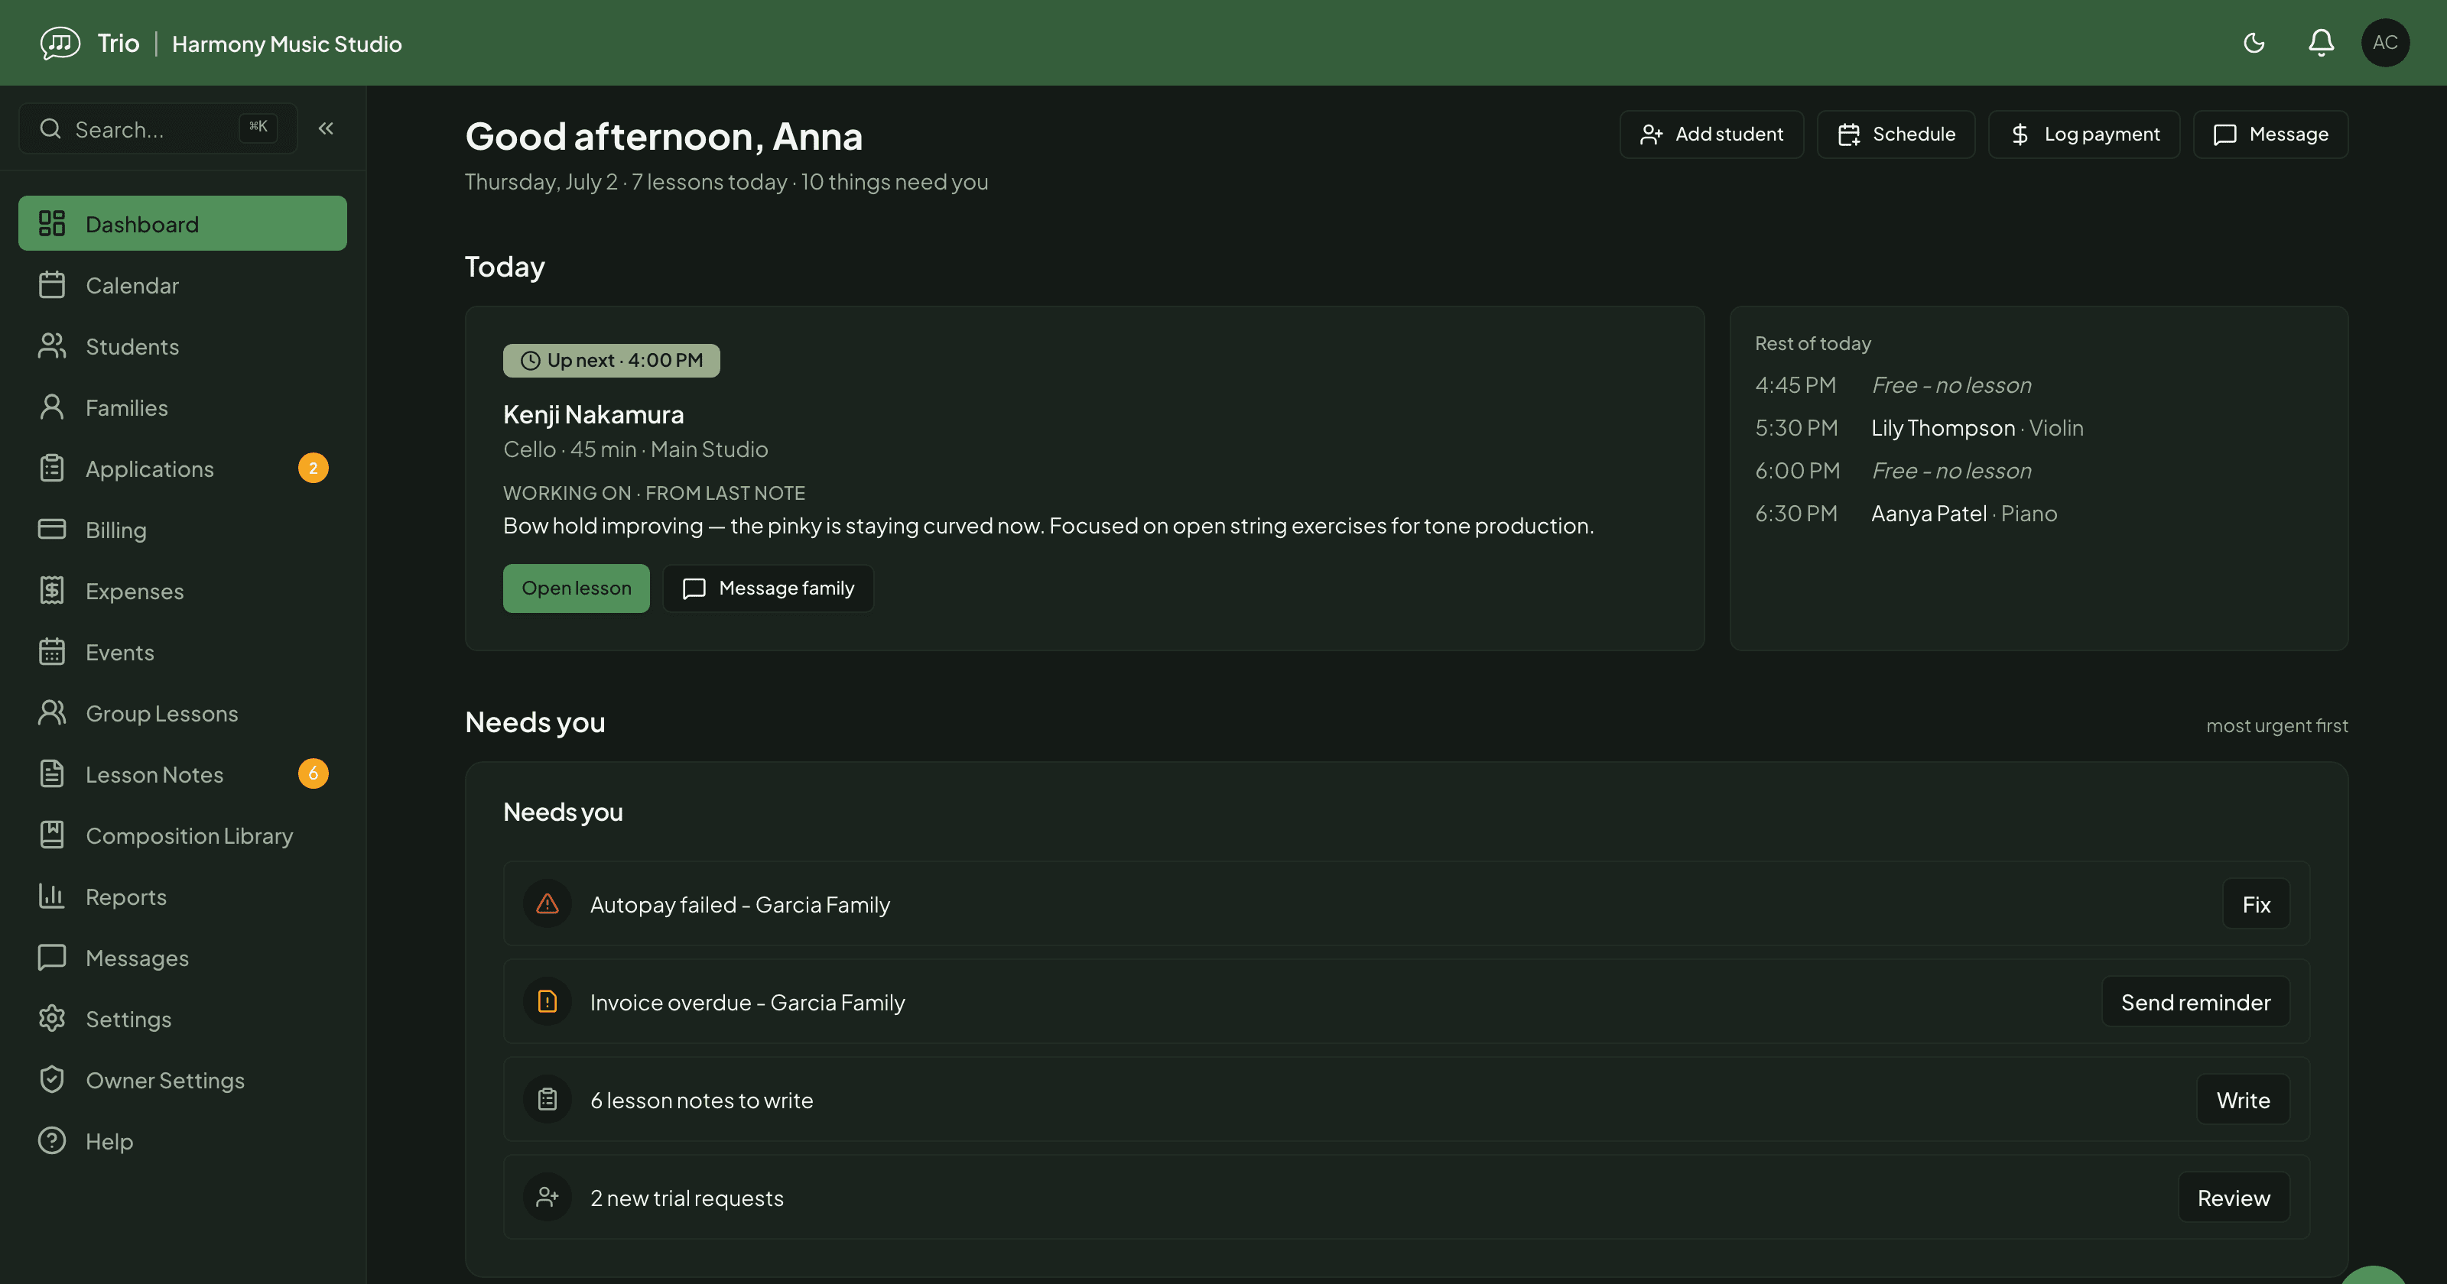Viewport: 2447px width, 1284px height.
Task: Click Open lesson for Kenji Nakamura
Action: pyautogui.click(x=576, y=588)
